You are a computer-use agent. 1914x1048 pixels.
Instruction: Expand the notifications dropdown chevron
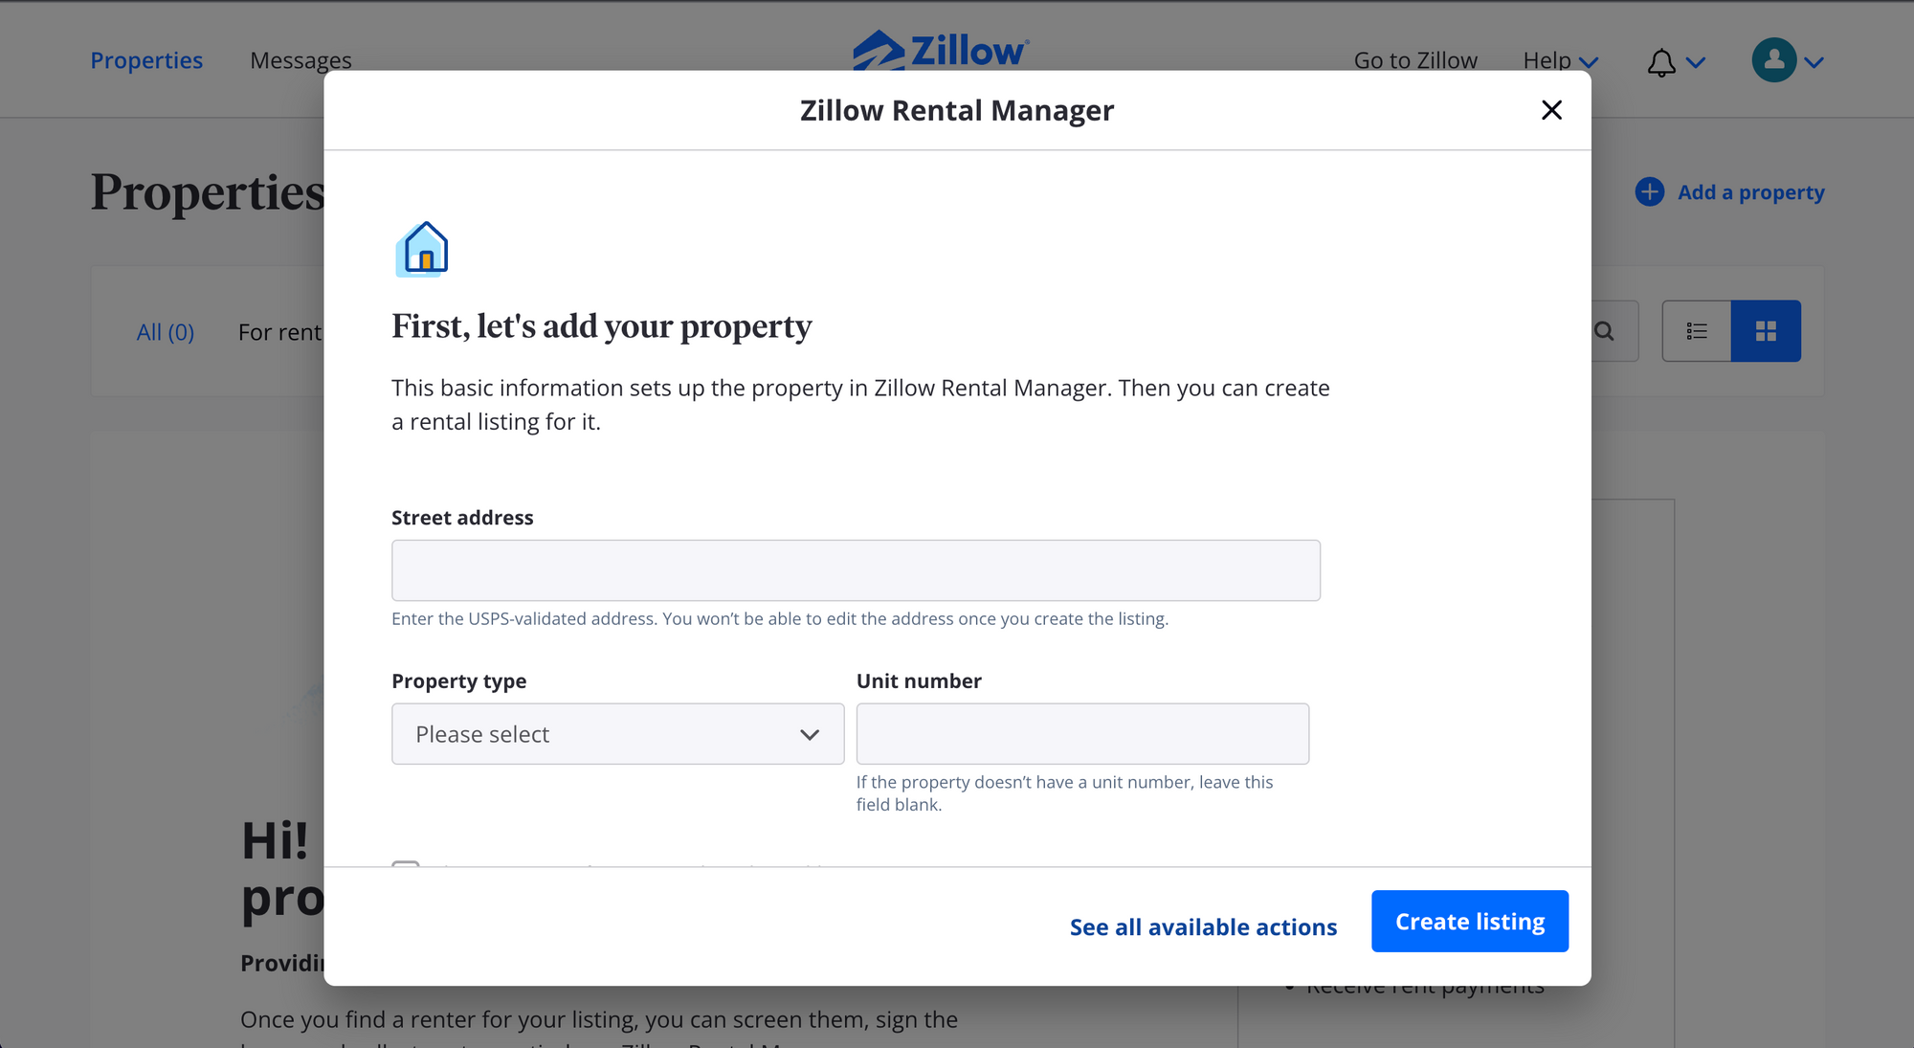click(1696, 63)
